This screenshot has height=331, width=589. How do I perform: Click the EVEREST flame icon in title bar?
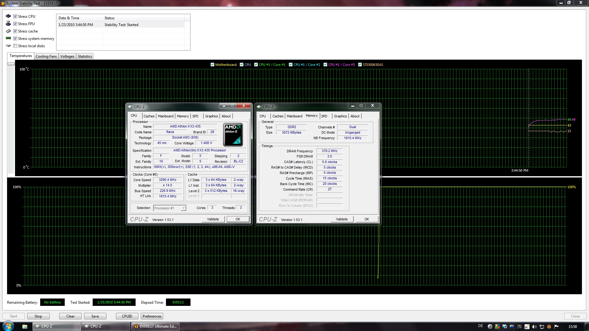(x=3, y=3)
